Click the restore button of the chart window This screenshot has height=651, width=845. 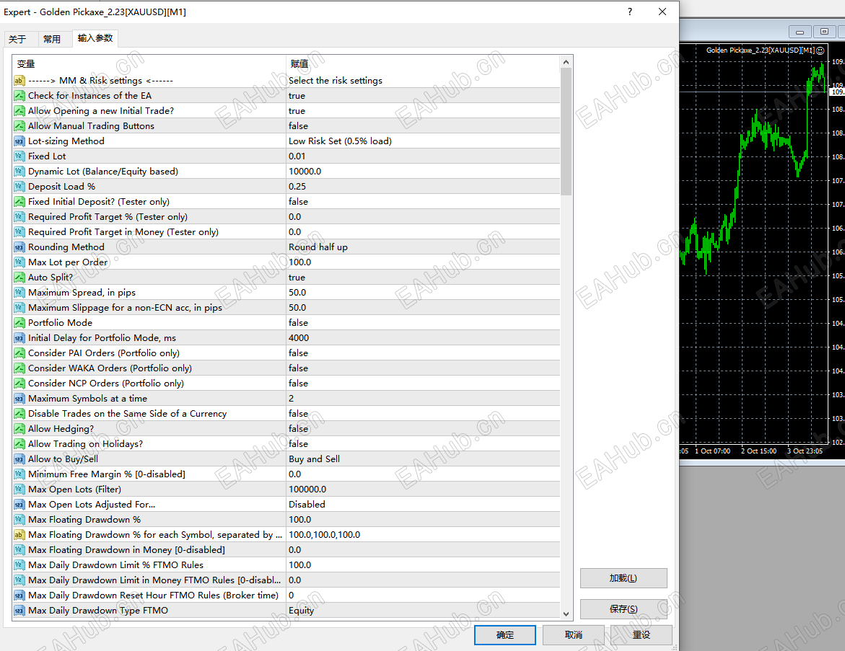pos(824,32)
